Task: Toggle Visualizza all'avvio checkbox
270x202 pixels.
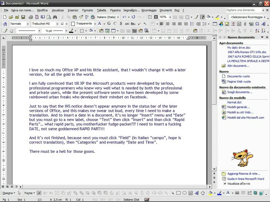Action: pyautogui.click(x=225, y=183)
